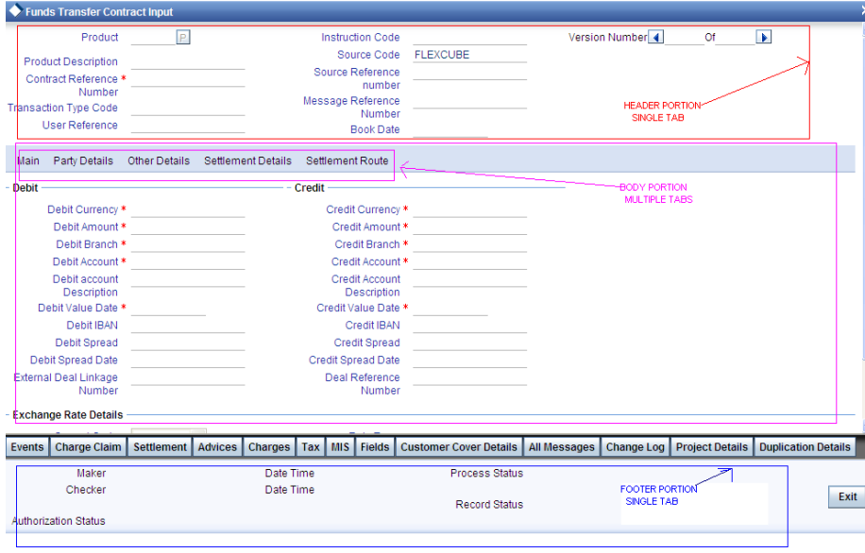Open Charge Claim subscreen
This screenshot has height=553, width=865.
[88, 446]
